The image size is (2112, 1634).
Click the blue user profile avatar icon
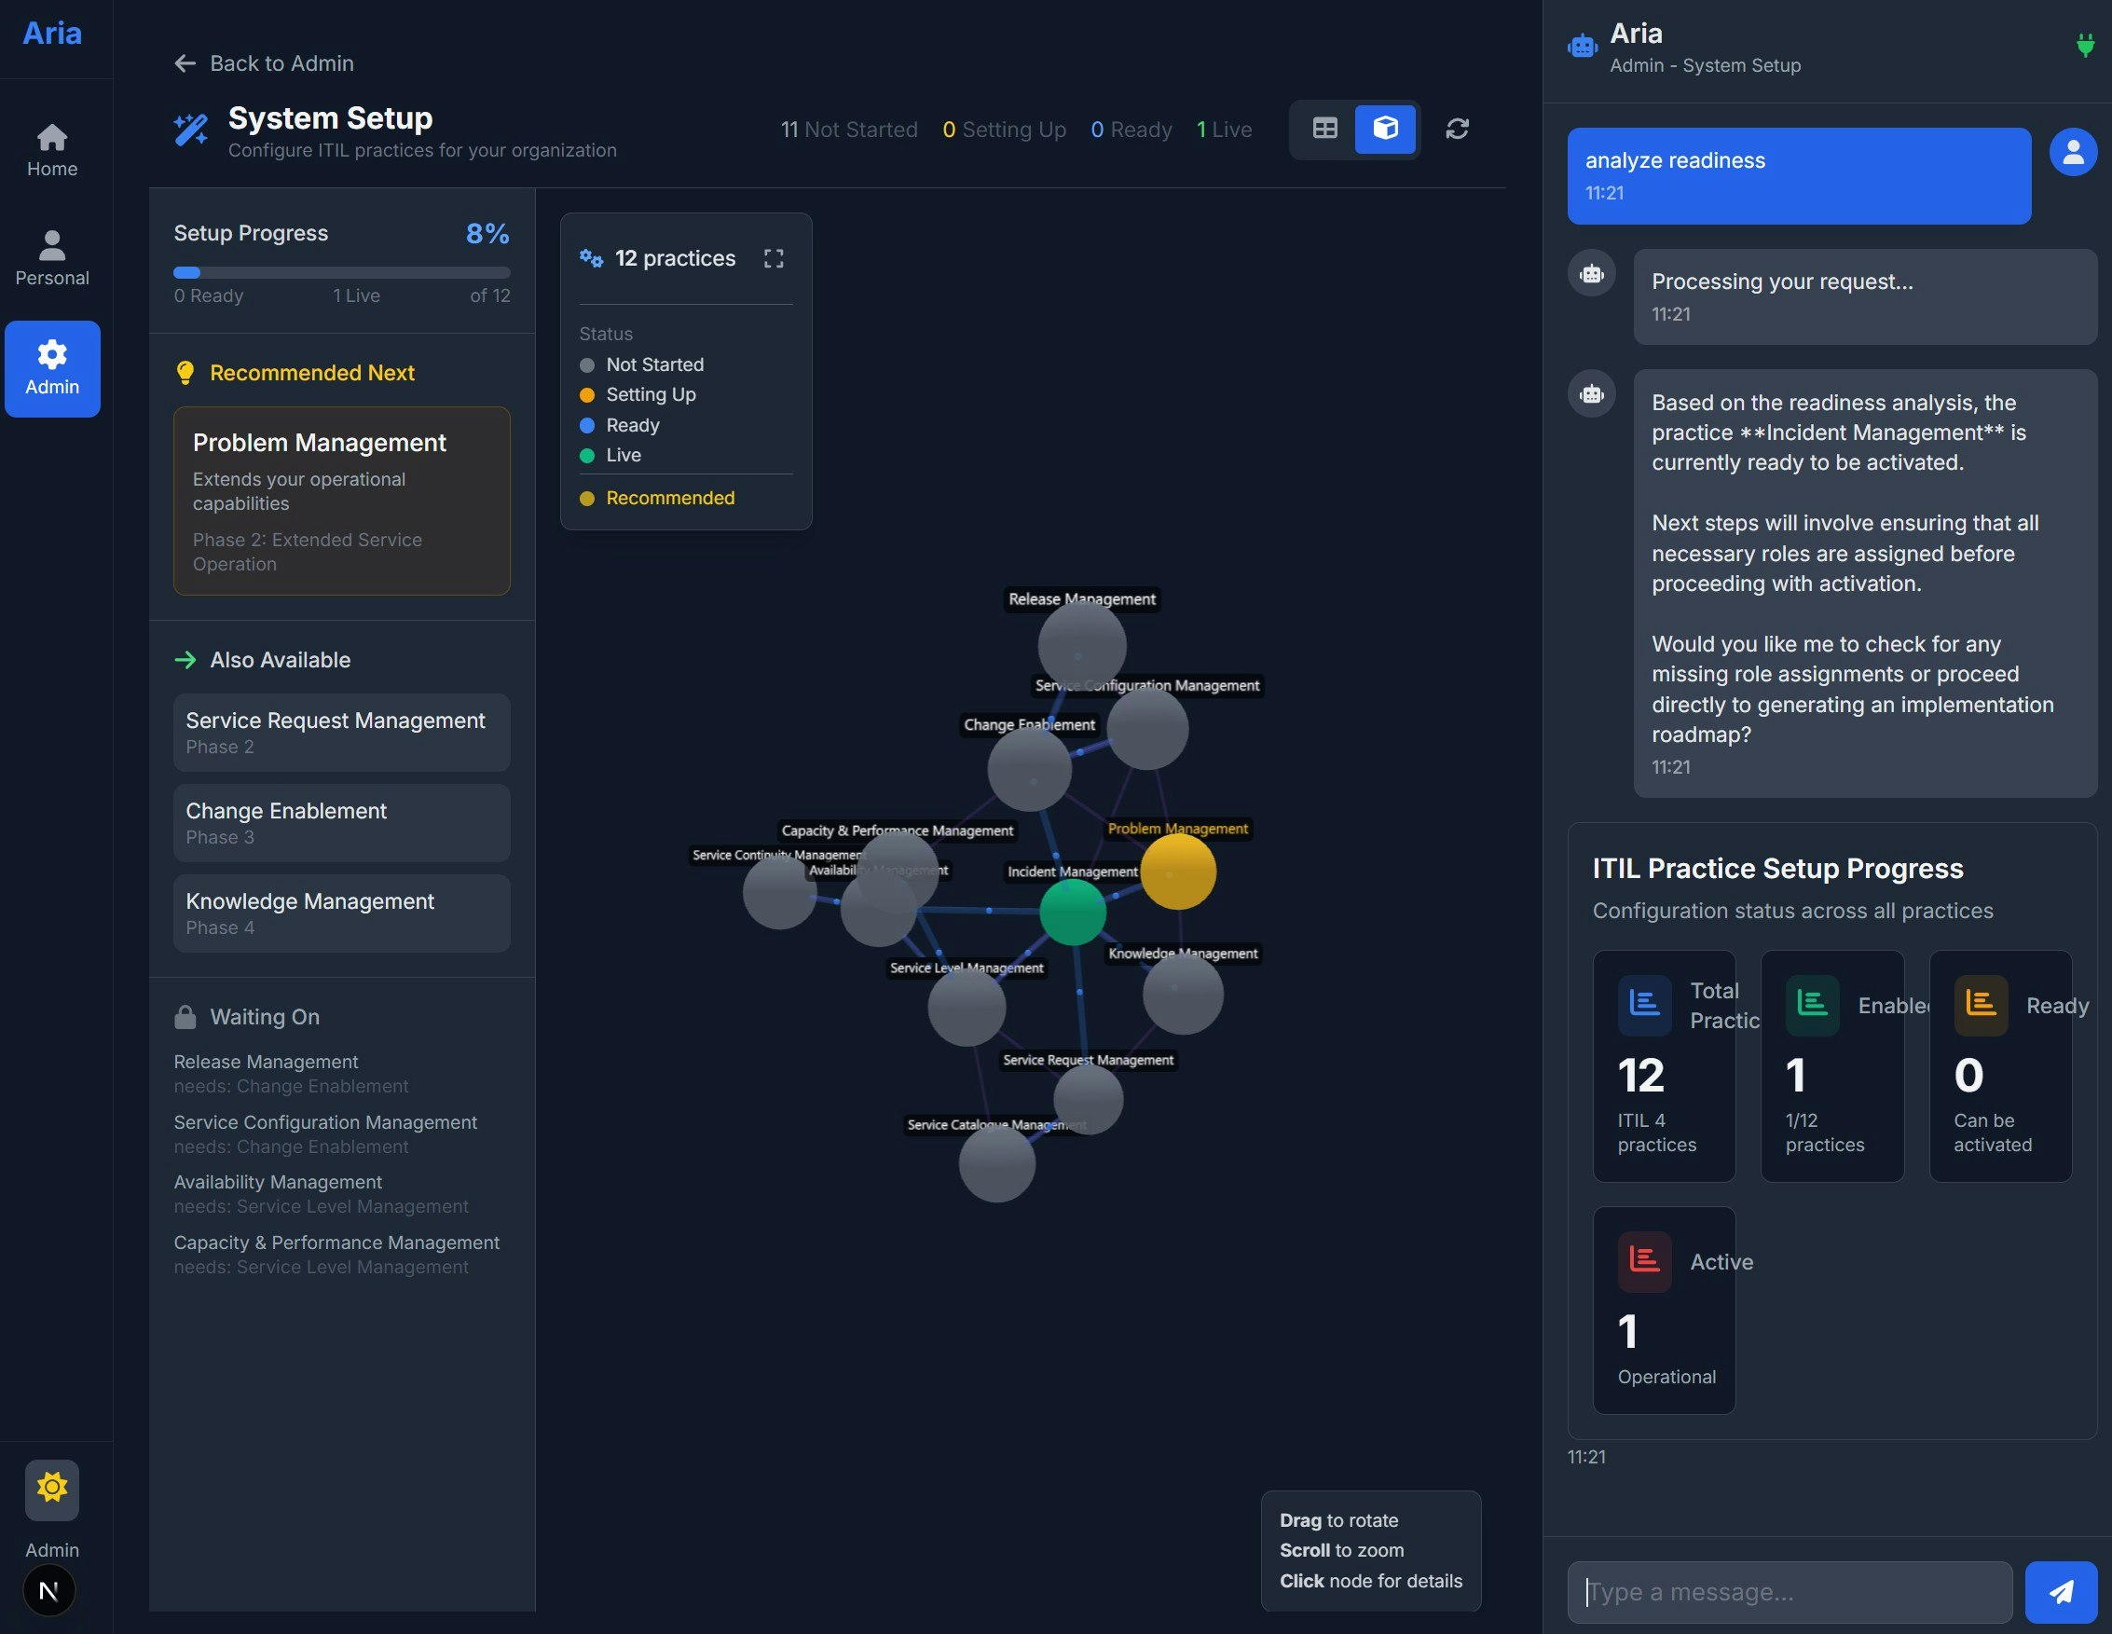click(2072, 152)
